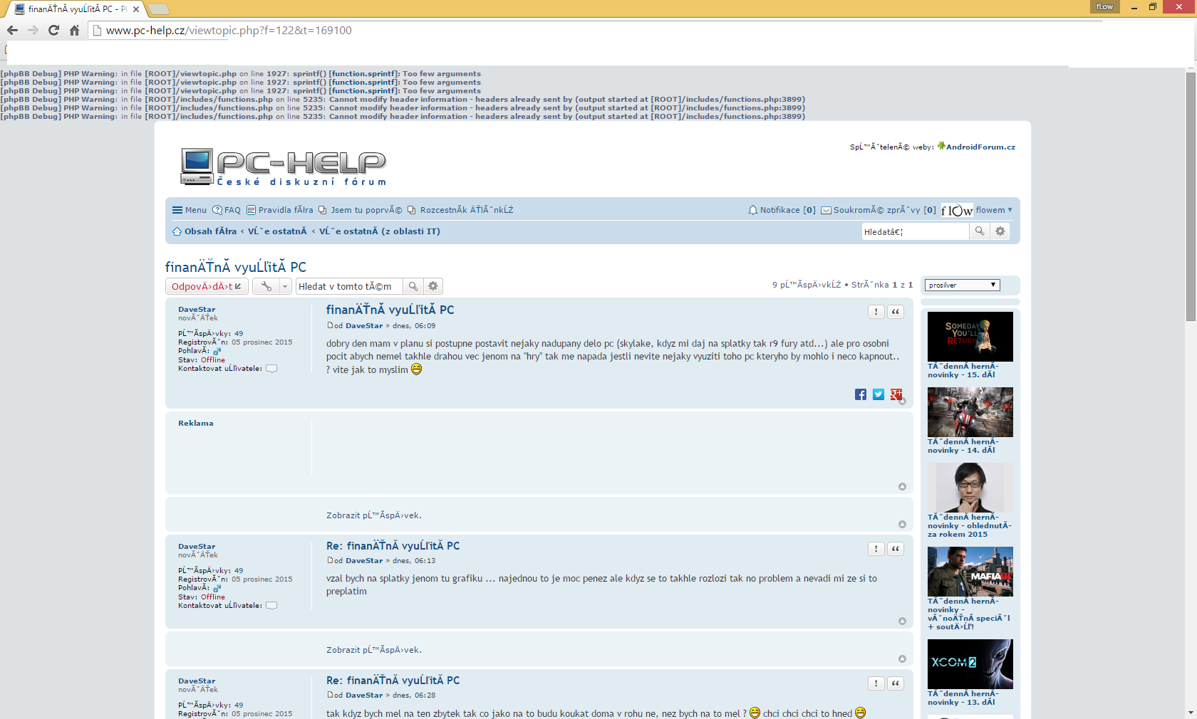Open the AndroidForum.cz partner link
The image size is (1197, 719).
[x=980, y=147]
